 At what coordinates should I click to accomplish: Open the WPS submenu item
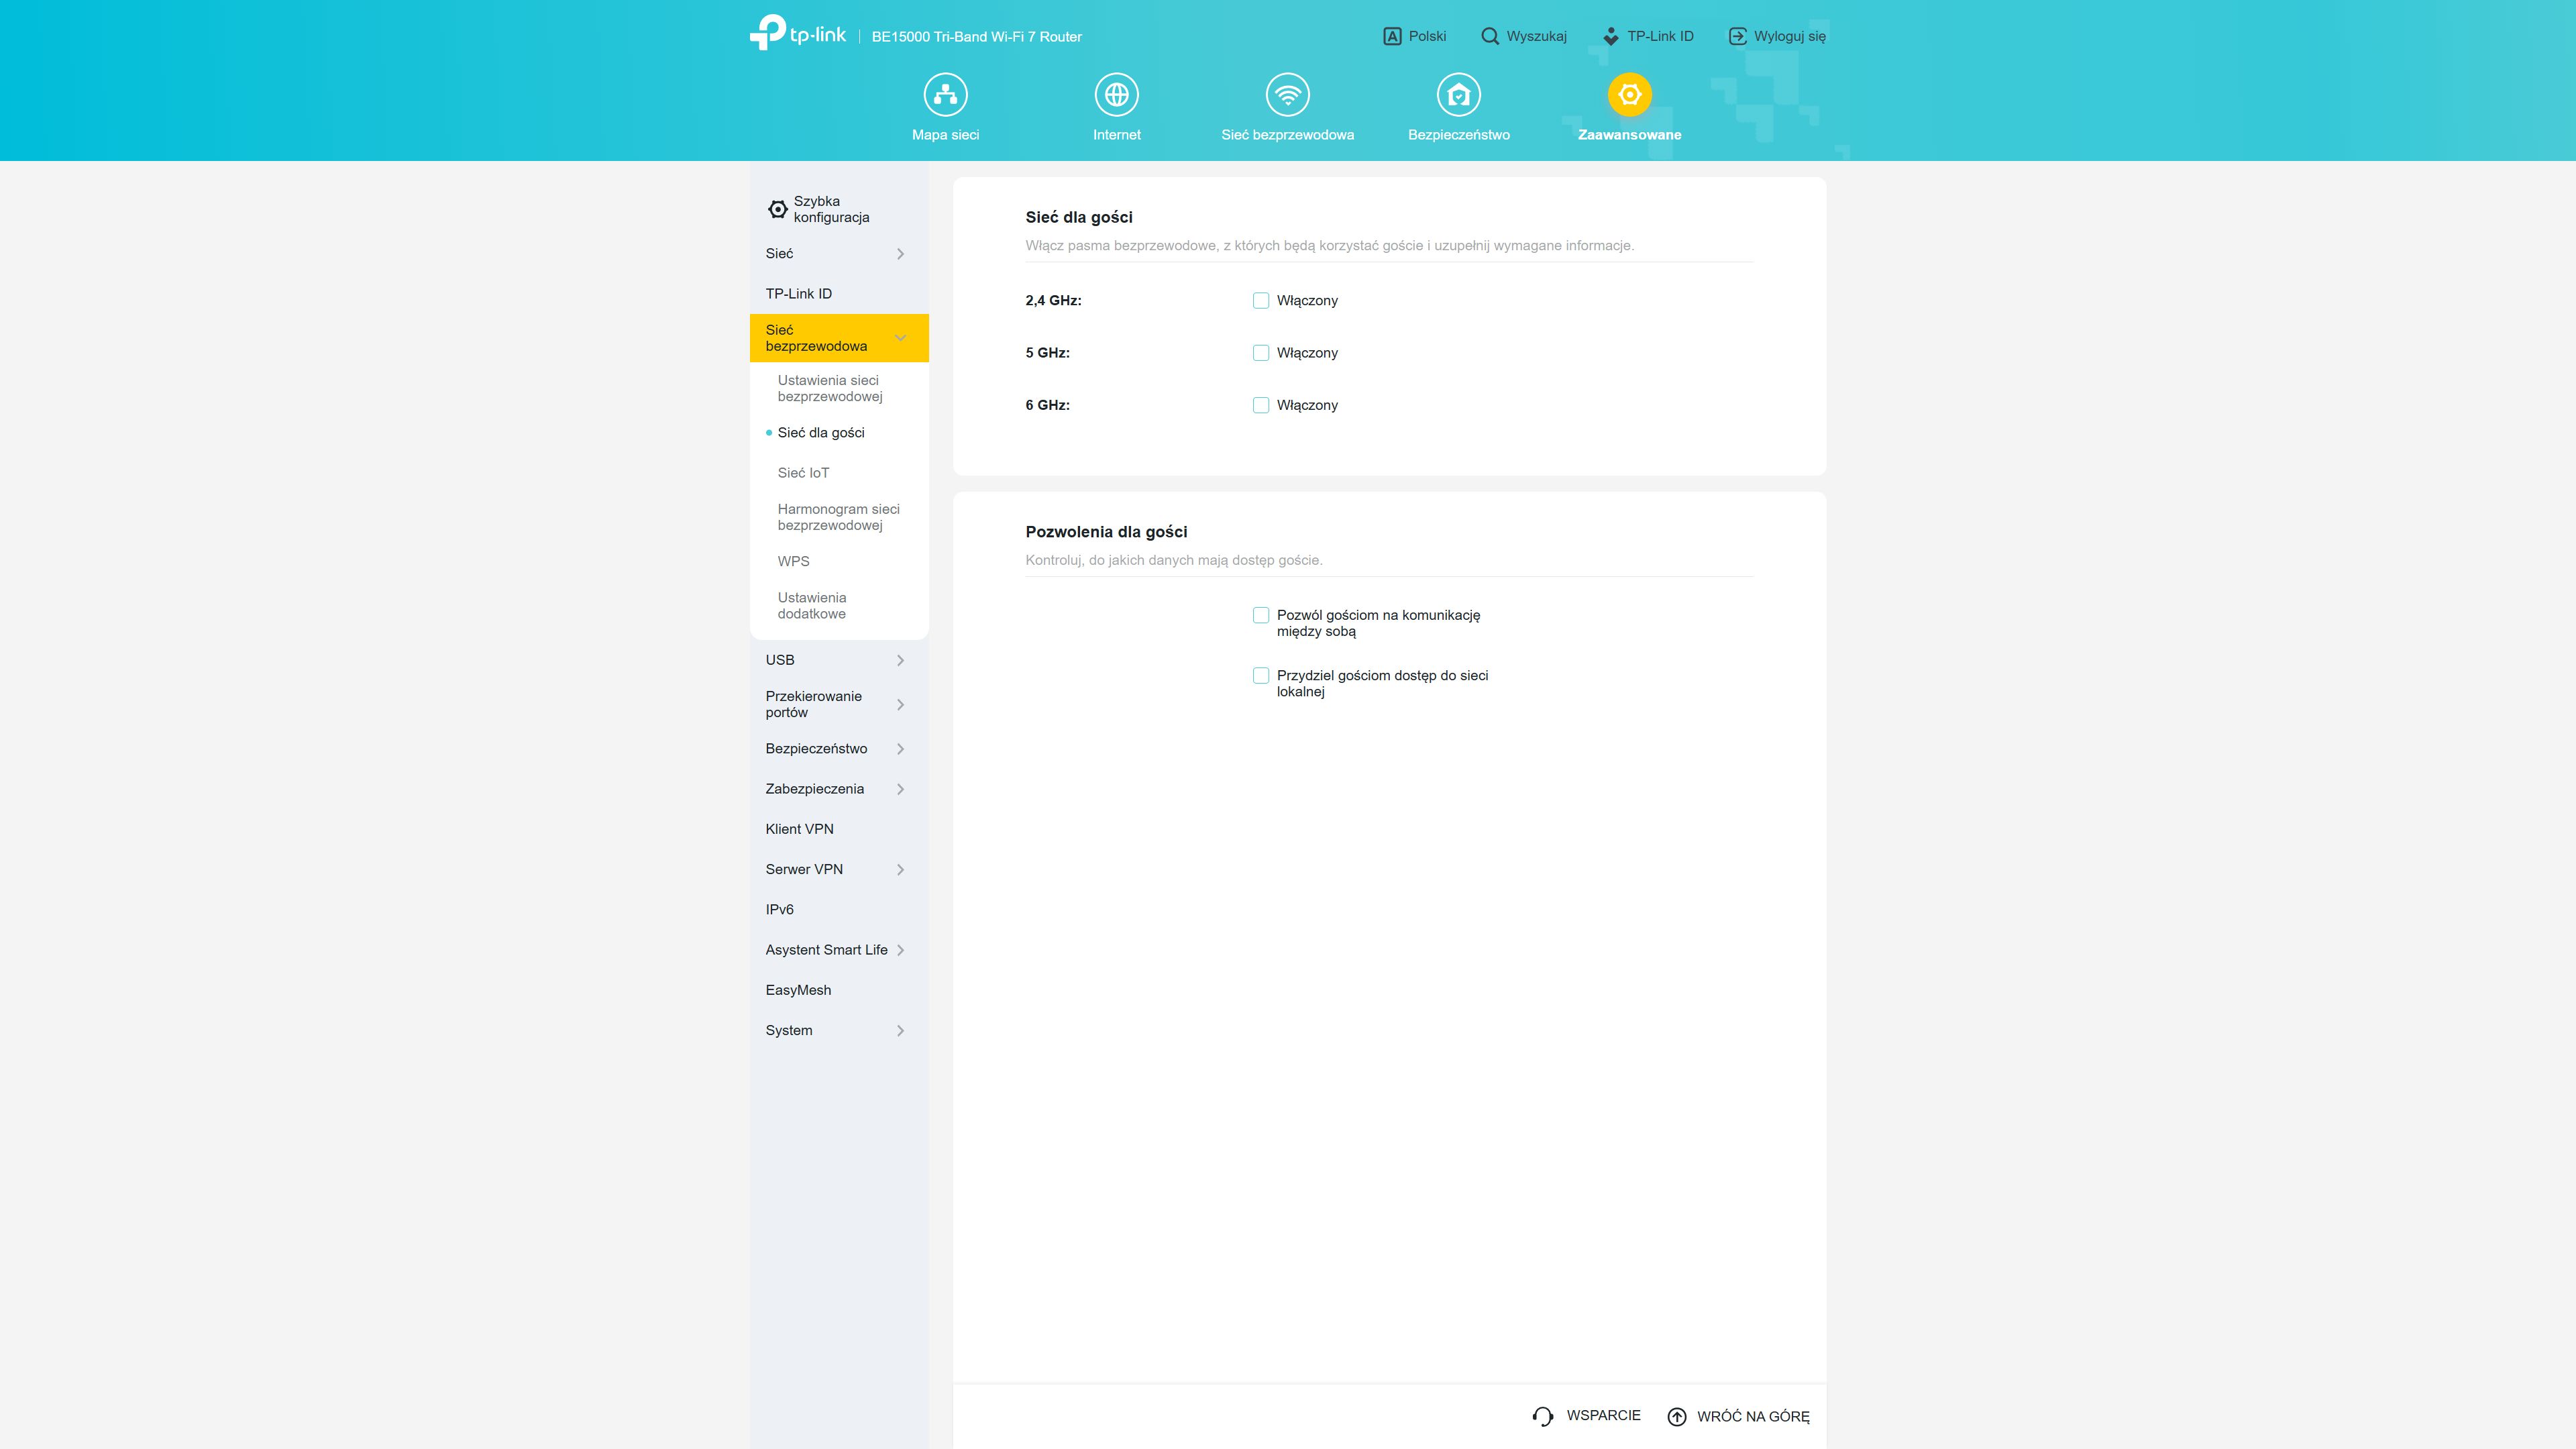[793, 561]
